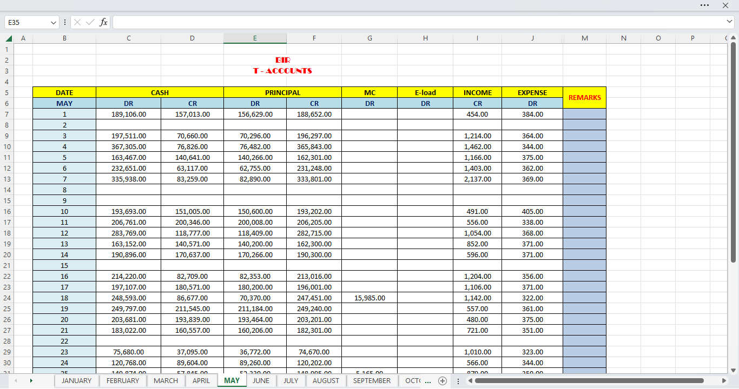Screen dimensions: 739x389
Task: Select column B header
Action: pos(64,38)
